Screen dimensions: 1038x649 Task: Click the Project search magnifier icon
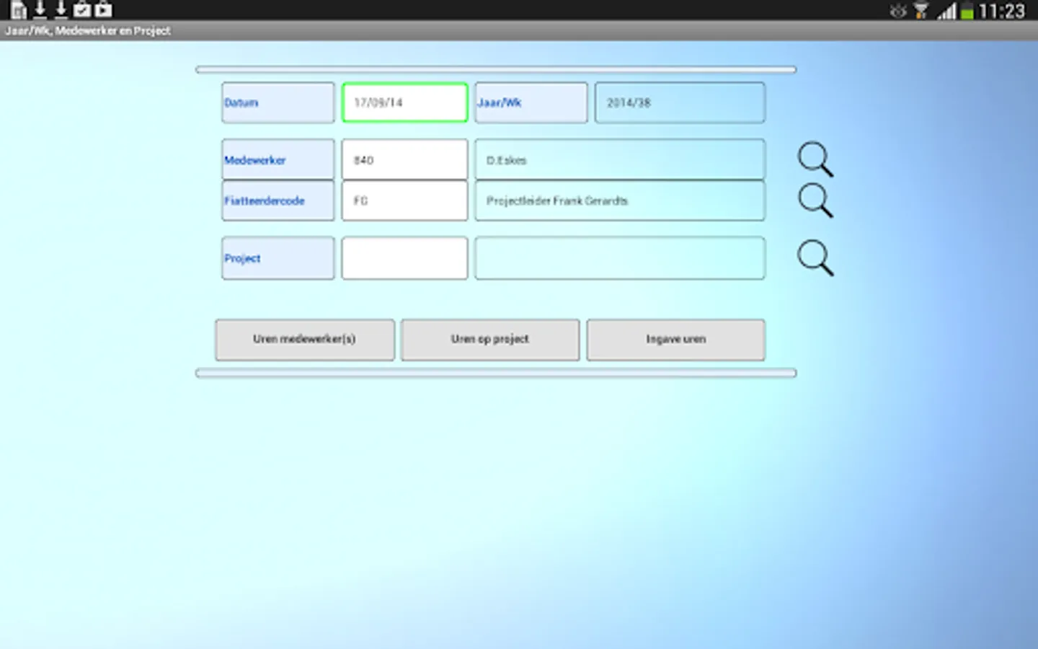coord(815,258)
